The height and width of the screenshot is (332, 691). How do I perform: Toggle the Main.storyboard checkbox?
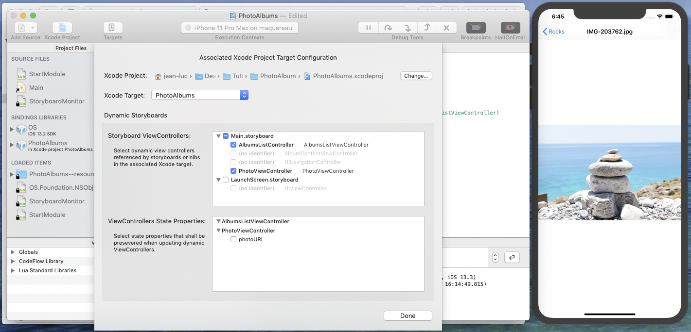point(226,136)
